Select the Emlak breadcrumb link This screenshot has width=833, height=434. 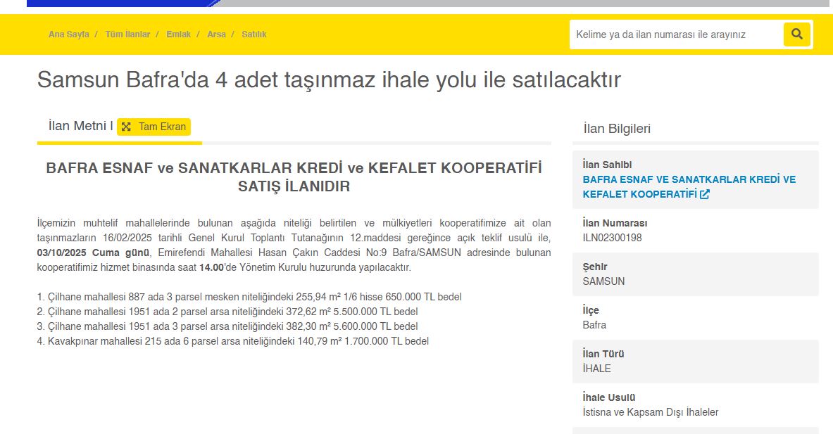[x=178, y=34]
